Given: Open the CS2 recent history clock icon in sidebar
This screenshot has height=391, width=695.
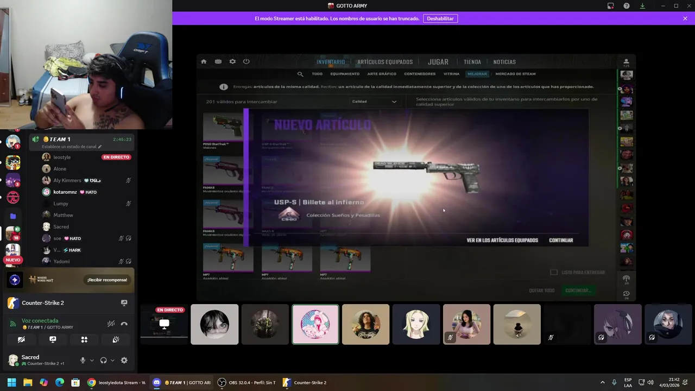Looking at the screenshot, I should pos(626,294).
